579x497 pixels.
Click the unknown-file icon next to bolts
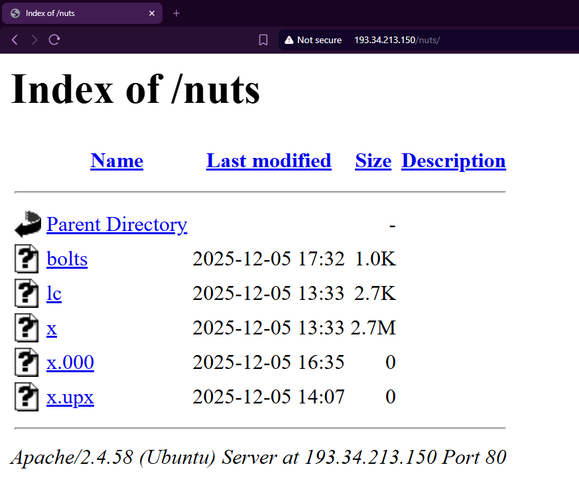click(27, 259)
